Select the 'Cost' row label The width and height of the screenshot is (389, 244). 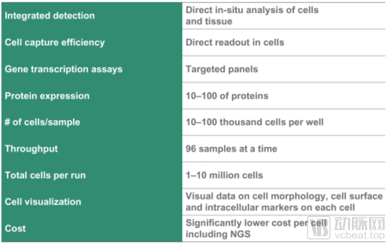click(15, 228)
